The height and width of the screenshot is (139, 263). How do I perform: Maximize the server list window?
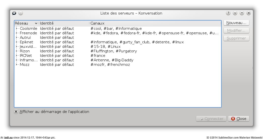242,13
